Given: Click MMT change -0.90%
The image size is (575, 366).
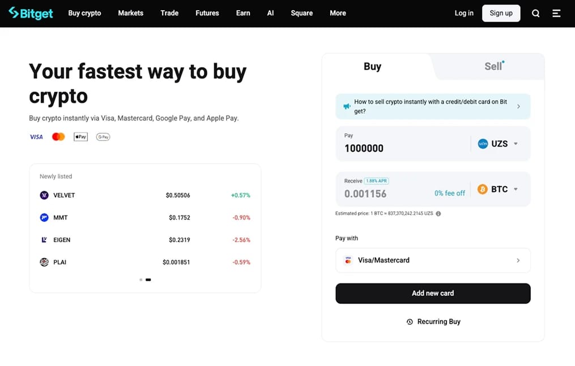Looking at the screenshot, I should pyautogui.click(x=241, y=218).
